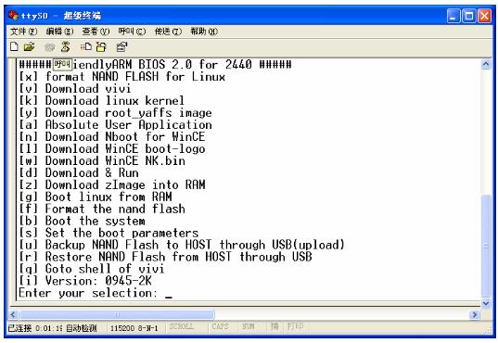Click the New connection toolbar icon
The height and width of the screenshot is (343, 498).
14,46
